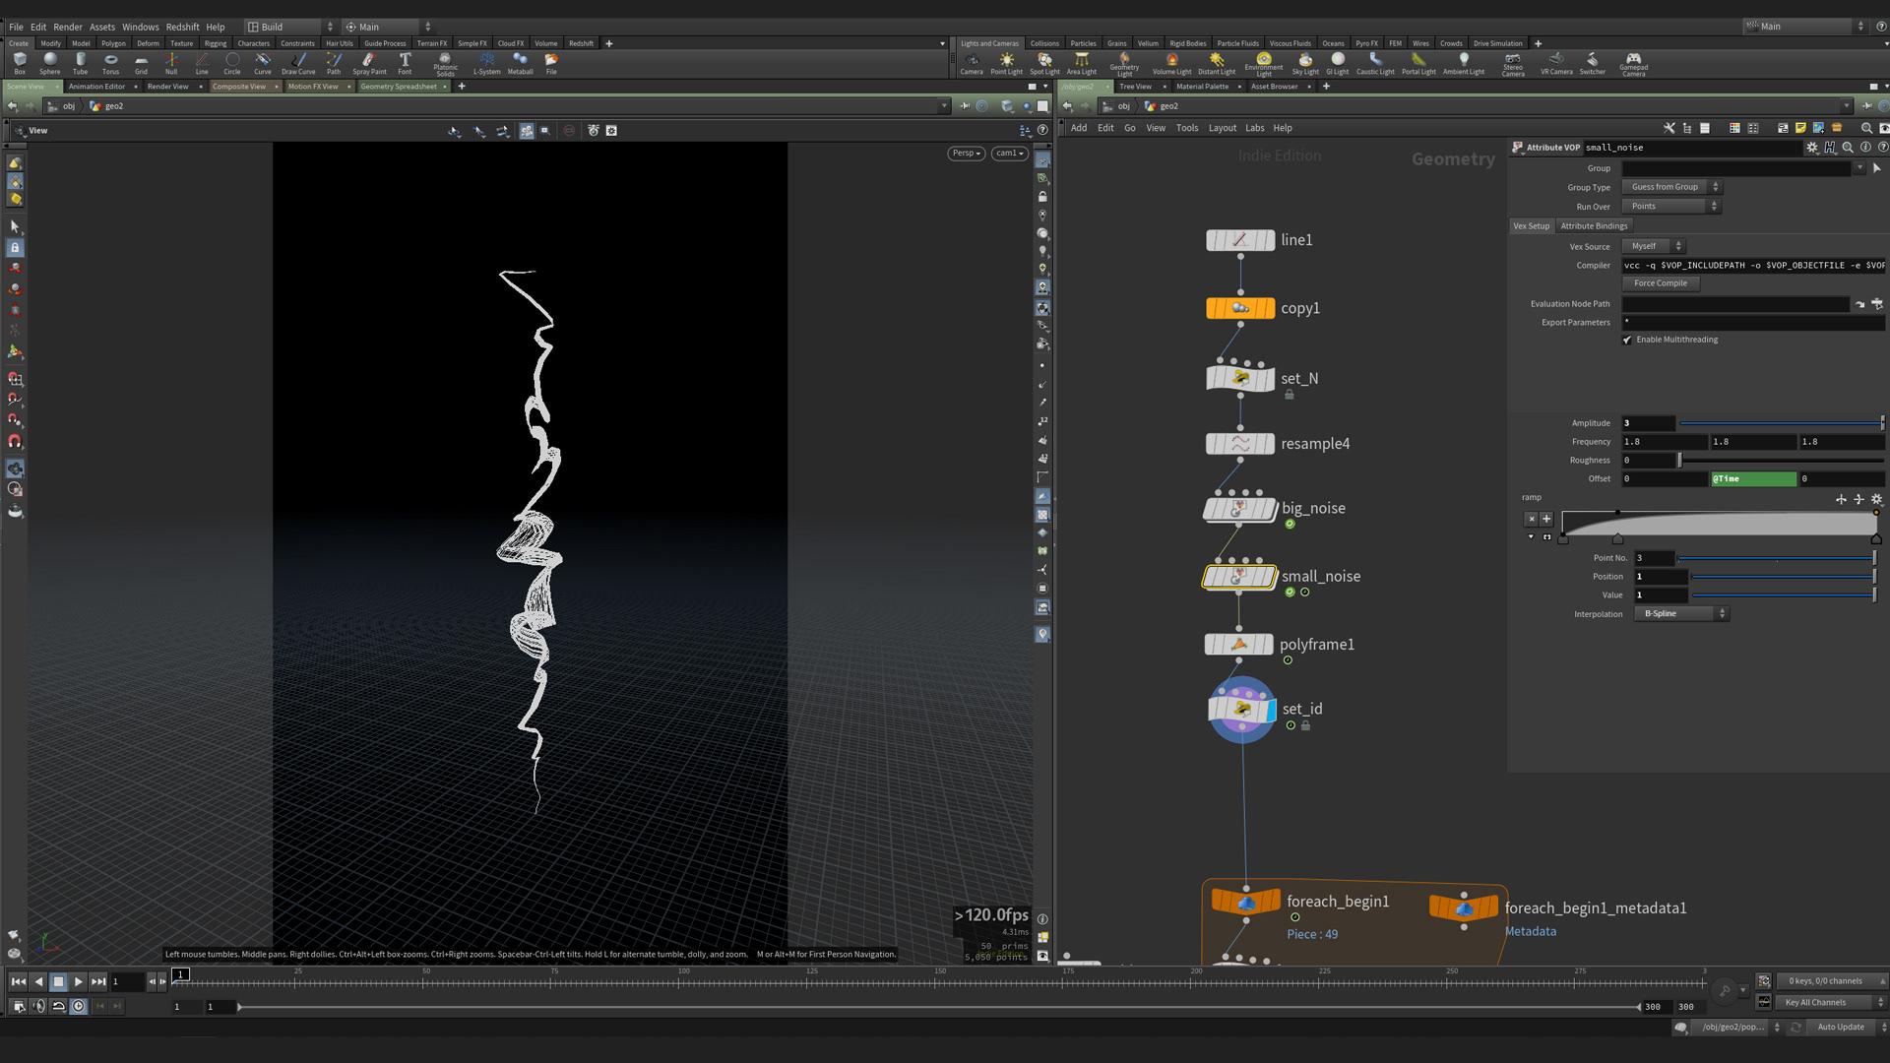
Task: Select the line1 node
Action: (x=1240, y=240)
